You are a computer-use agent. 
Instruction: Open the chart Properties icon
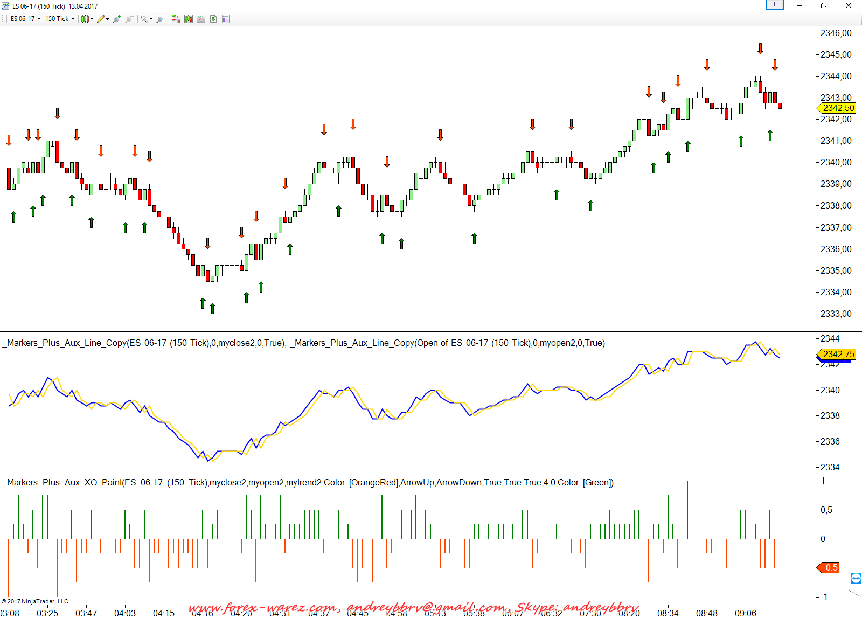226,19
